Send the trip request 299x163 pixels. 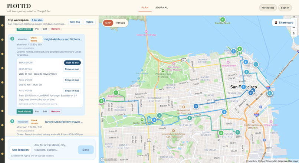pyautogui.click(x=86, y=150)
